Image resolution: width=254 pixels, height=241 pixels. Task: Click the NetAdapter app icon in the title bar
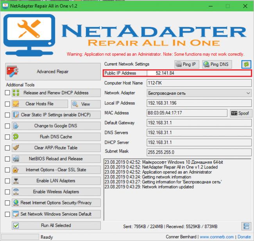click(x=5, y=6)
